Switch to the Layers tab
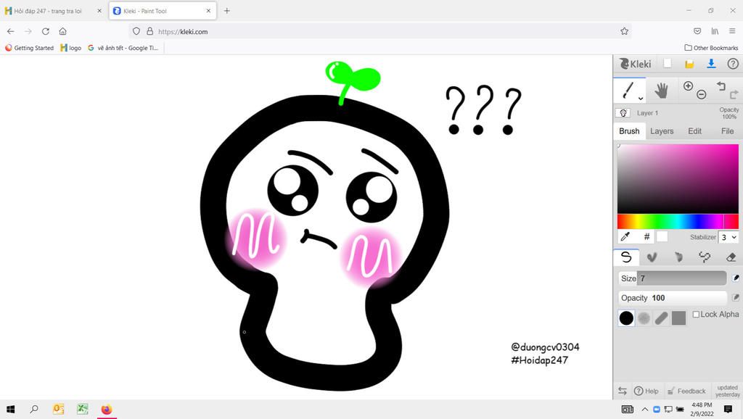 click(662, 131)
